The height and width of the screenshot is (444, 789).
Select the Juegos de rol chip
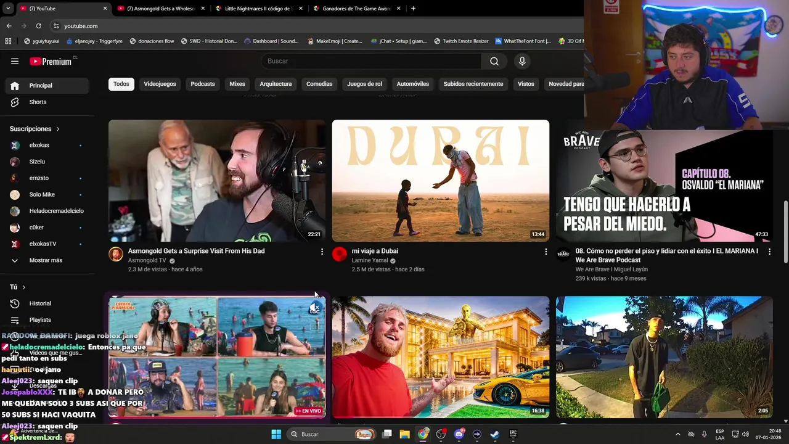tap(364, 84)
